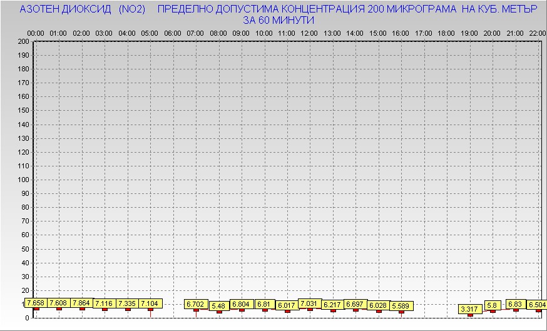Click the 5.589 data label
547x331 pixels.
(x=401, y=306)
